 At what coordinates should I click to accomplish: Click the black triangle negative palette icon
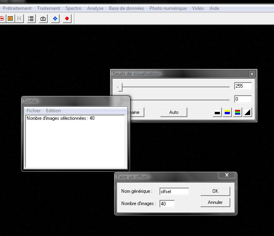[247, 112]
